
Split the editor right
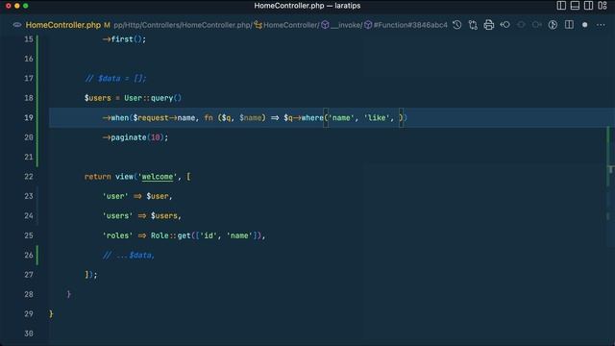569,25
